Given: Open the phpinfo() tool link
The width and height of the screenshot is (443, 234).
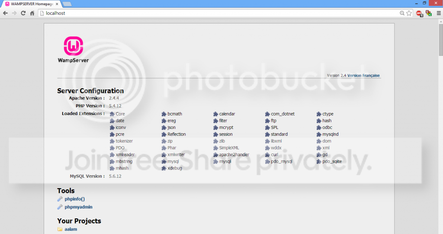Looking at the screenshot, I should point(74,199).
